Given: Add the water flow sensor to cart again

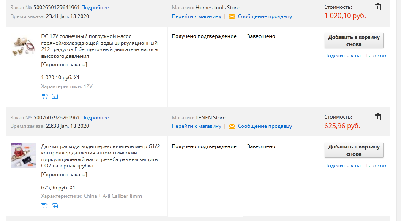Looking at the screenshot, I should pos(354,150).
